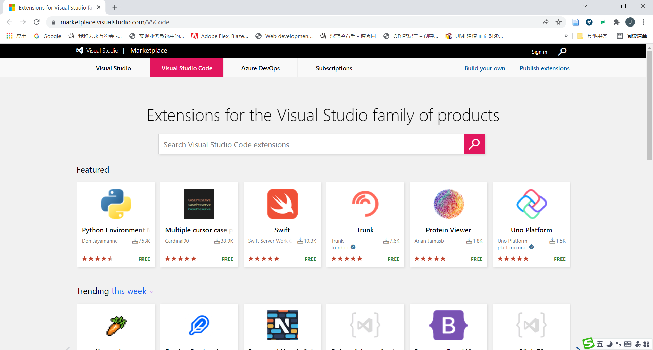Open a new browser tab
The height and width of the screenshot is (350, 653).
point(115,7)
